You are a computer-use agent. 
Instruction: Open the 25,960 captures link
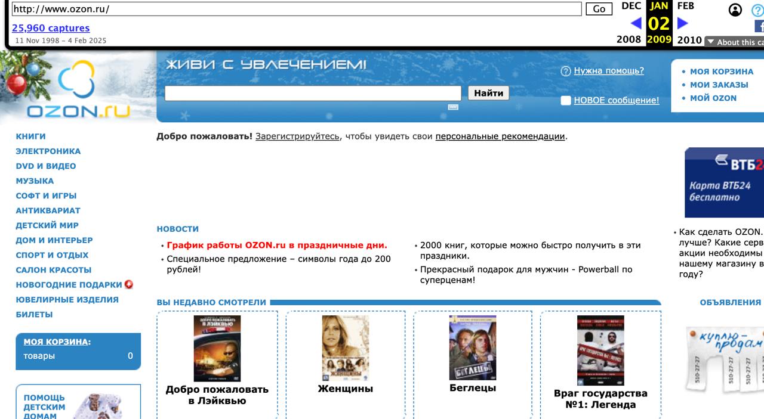tap(51, 28)
